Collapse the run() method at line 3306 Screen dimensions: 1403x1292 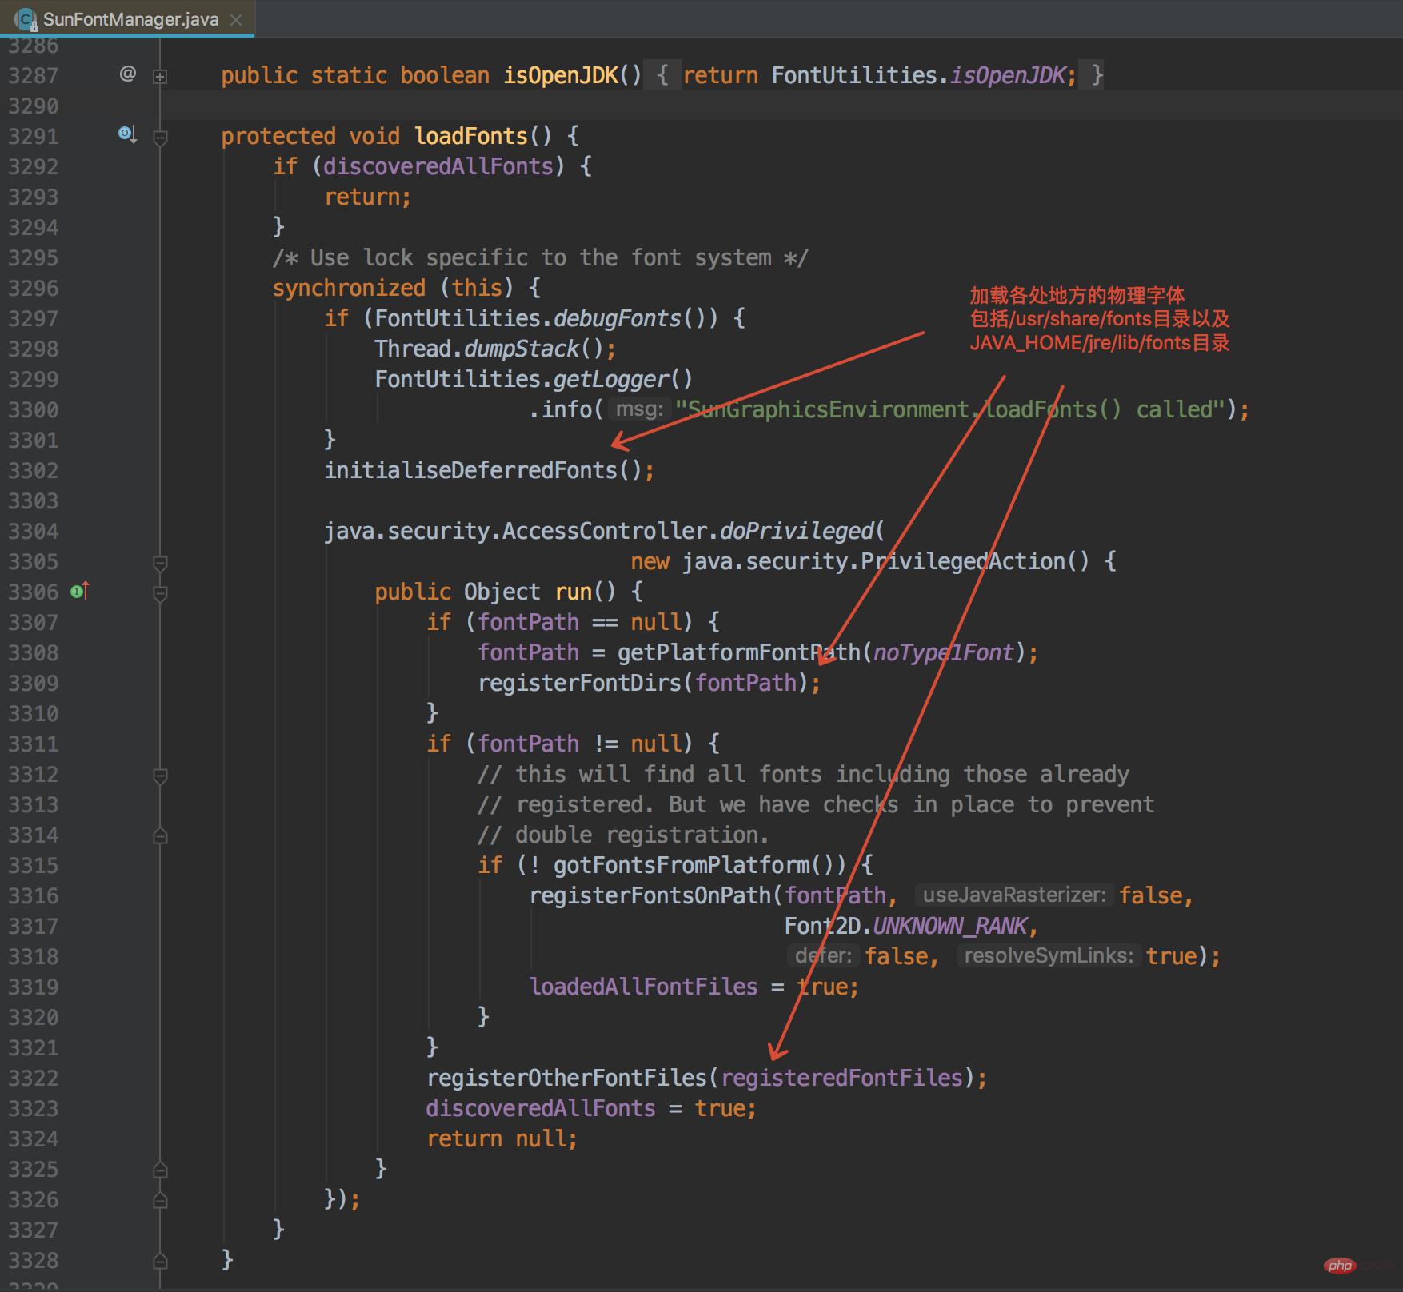[160, 593]
